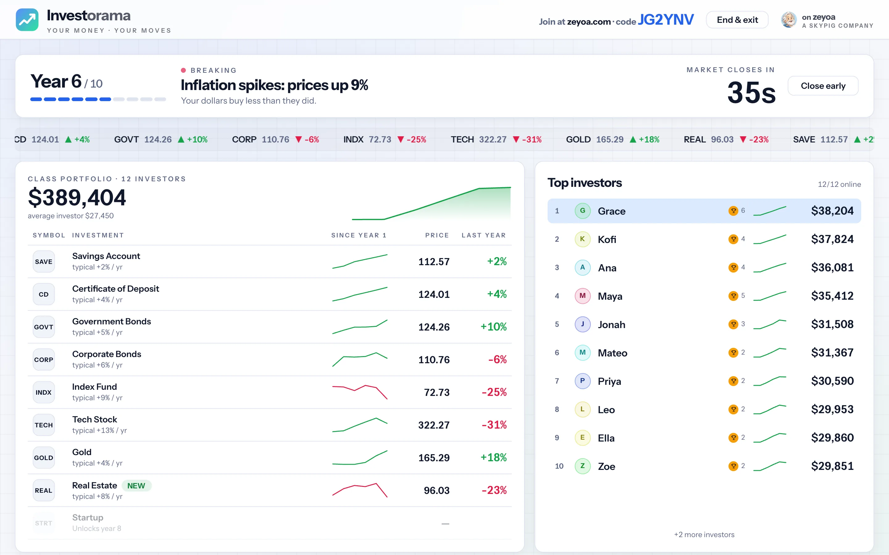
Task: Click Priya's balance $30,590
Action: 832,381
